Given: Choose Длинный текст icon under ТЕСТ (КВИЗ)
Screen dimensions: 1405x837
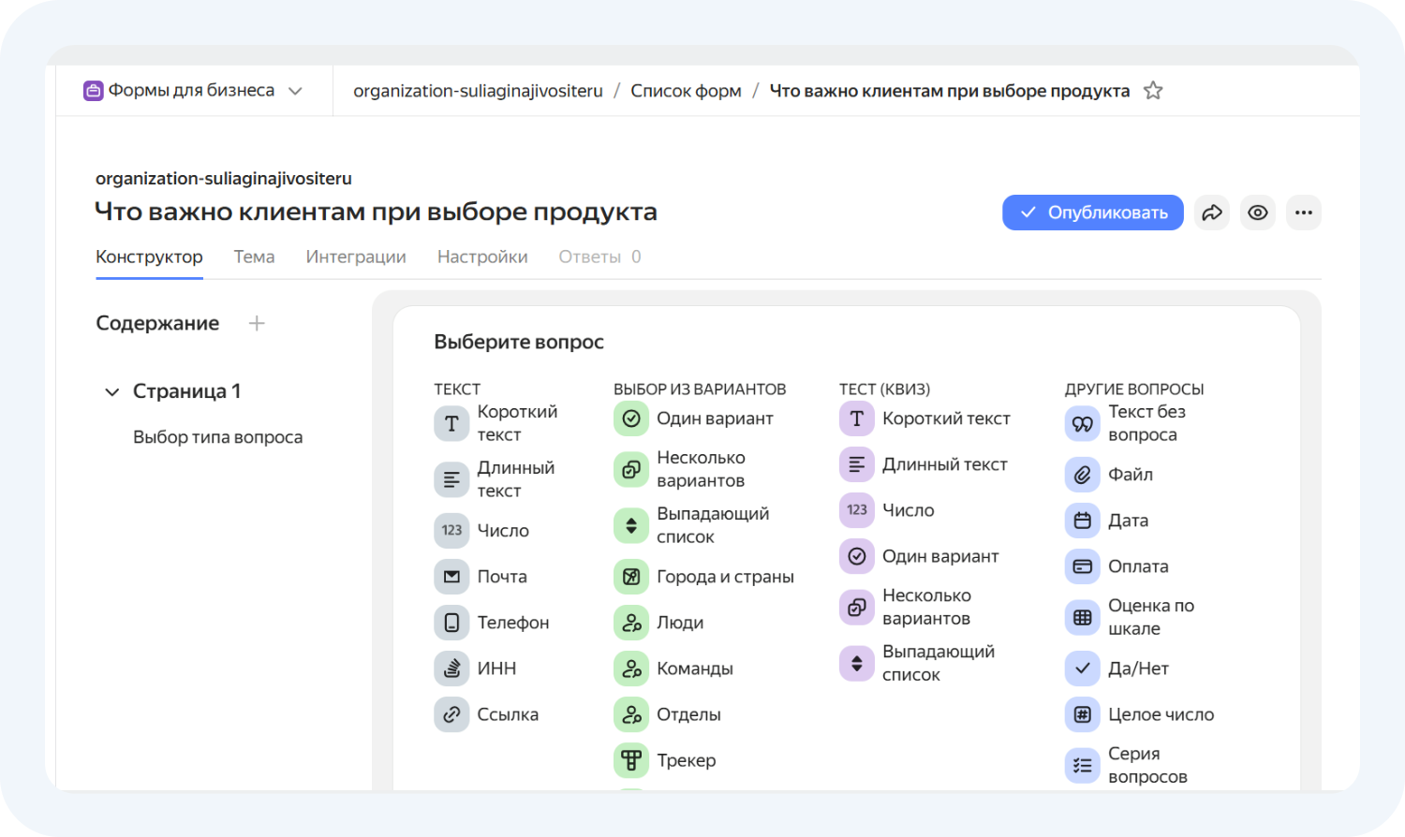Looking at the screenshot, I should click(x=857, y=463).
